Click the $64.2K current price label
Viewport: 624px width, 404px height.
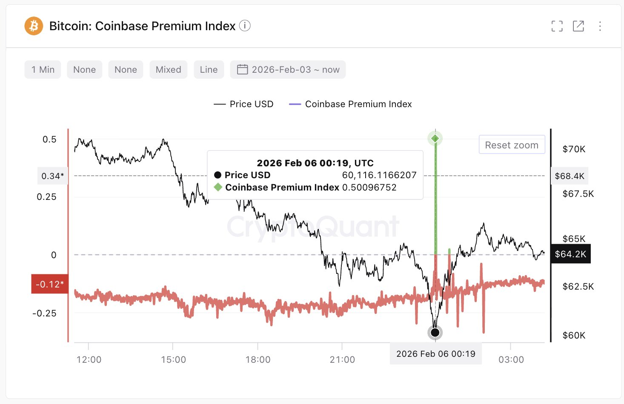(x=570, y=253)
